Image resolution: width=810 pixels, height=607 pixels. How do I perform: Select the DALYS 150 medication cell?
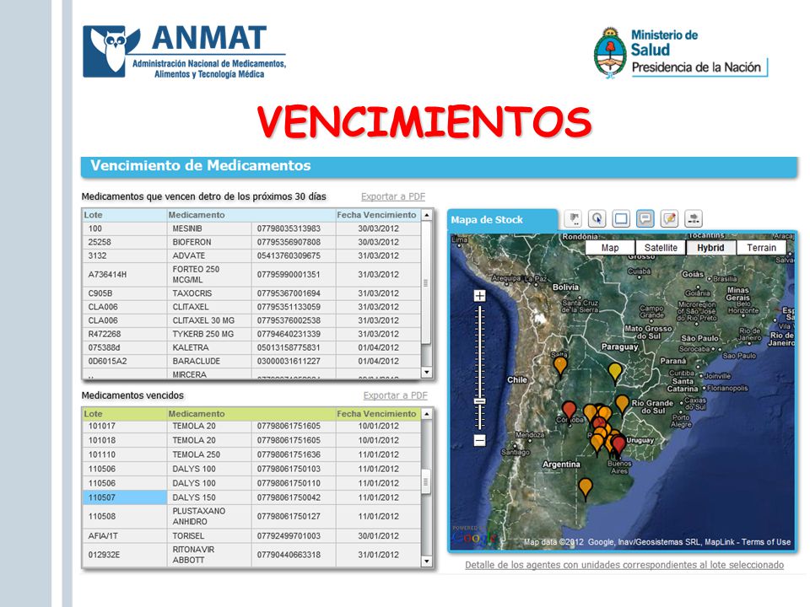click(209, 497)
